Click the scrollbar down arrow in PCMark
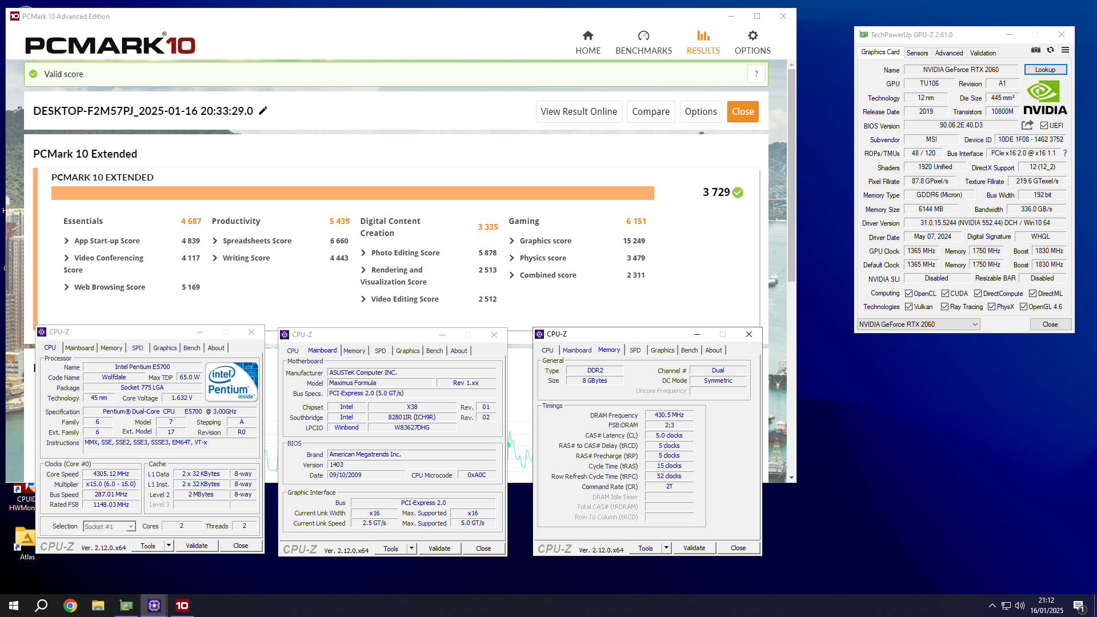 791,478
